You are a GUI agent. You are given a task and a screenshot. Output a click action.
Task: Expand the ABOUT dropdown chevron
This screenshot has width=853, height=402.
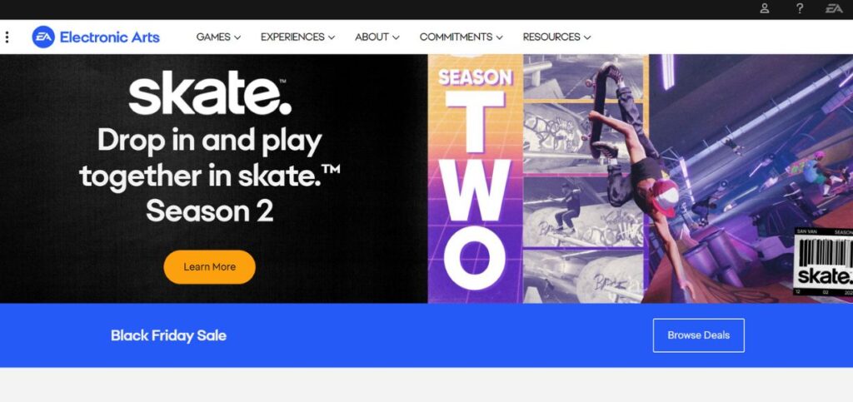pos(396,37)
